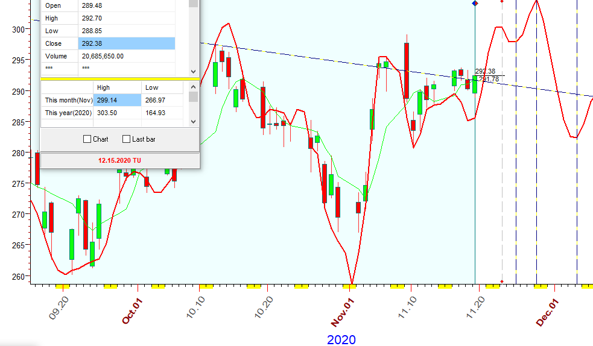Select the Low value 288.85
Image resolution: width=593 pixels, height=346 pixels.
point(126,31)
